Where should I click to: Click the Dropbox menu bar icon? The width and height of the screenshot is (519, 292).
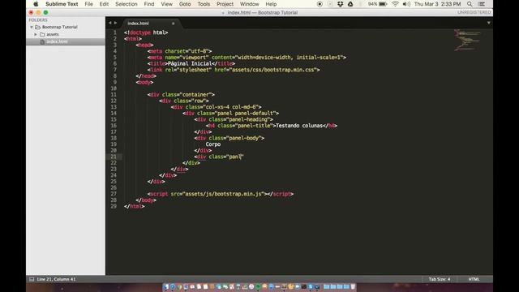[340, 4]
